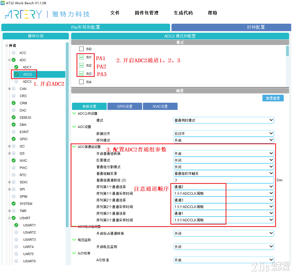
Task: Open the 固件包管理 menu
Action: coord(147,13)
